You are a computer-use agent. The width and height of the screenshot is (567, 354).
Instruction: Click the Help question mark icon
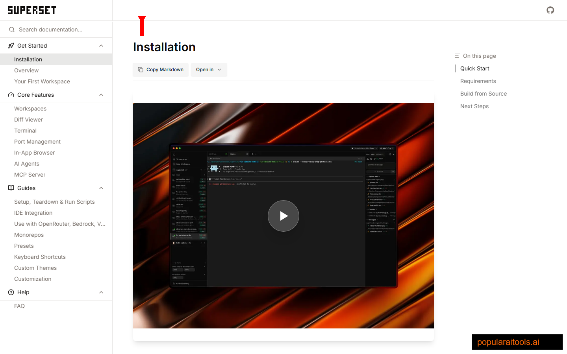(x=11, y=292)
